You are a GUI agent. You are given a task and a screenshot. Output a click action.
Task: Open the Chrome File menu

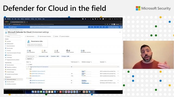click(13, 19)
